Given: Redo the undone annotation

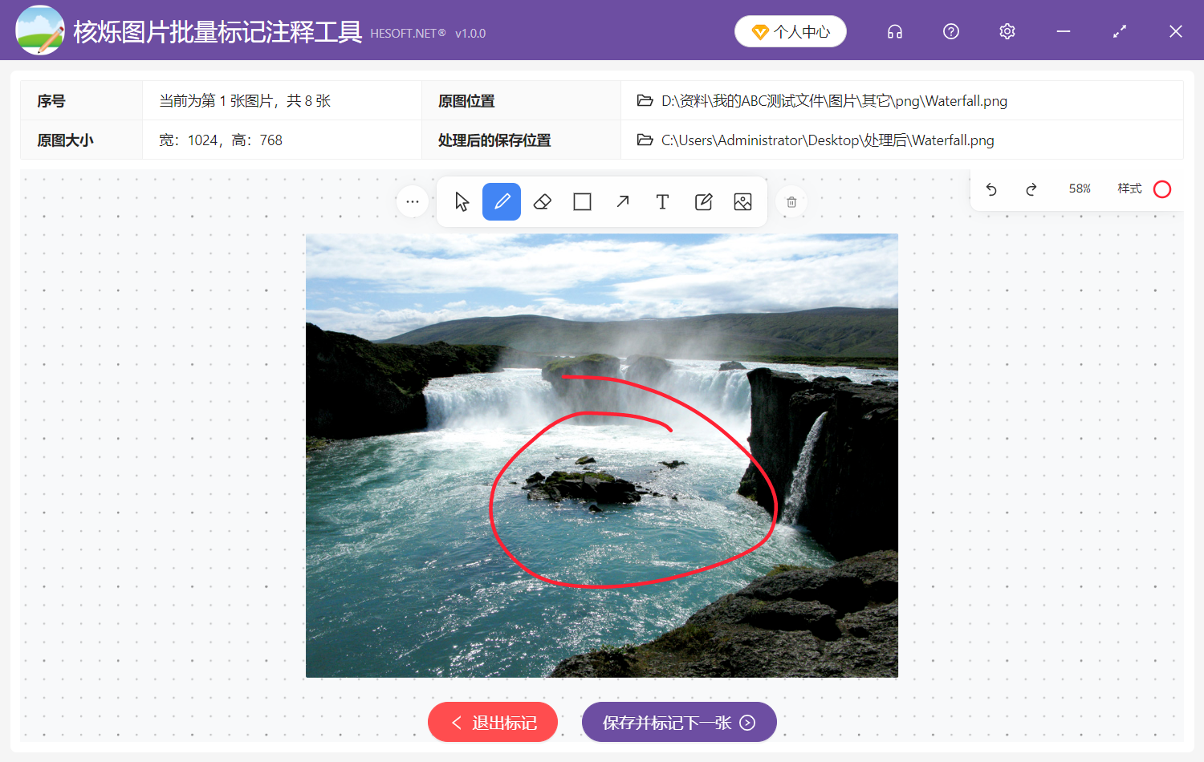Looking at the screenshot, I should 1031,189.
